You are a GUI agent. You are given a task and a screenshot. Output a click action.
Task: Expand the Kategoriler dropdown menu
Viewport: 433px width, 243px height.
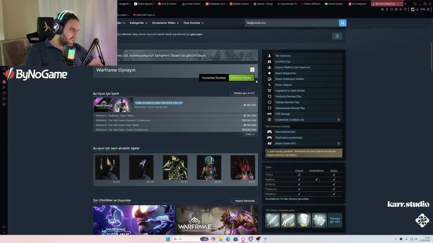coord(139,23)
